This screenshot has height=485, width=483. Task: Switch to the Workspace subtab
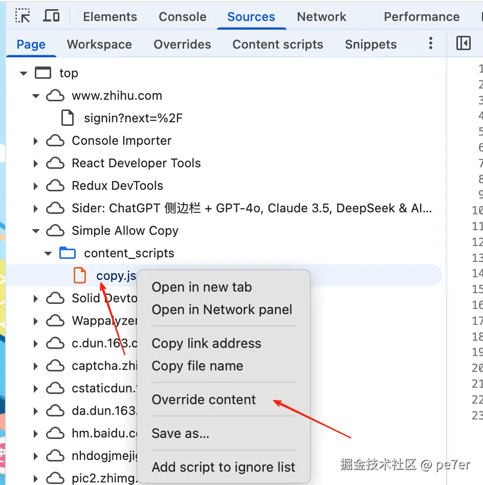(99, 44)
